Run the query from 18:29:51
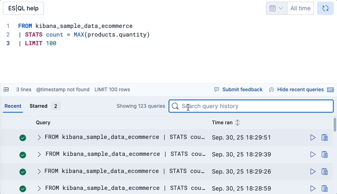The width and height of the screenshot is (337, 194). (313, 137)
